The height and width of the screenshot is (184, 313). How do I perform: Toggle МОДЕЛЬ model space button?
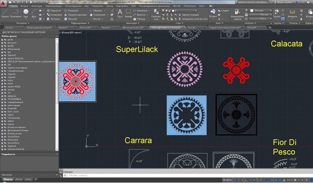point(227,180)
